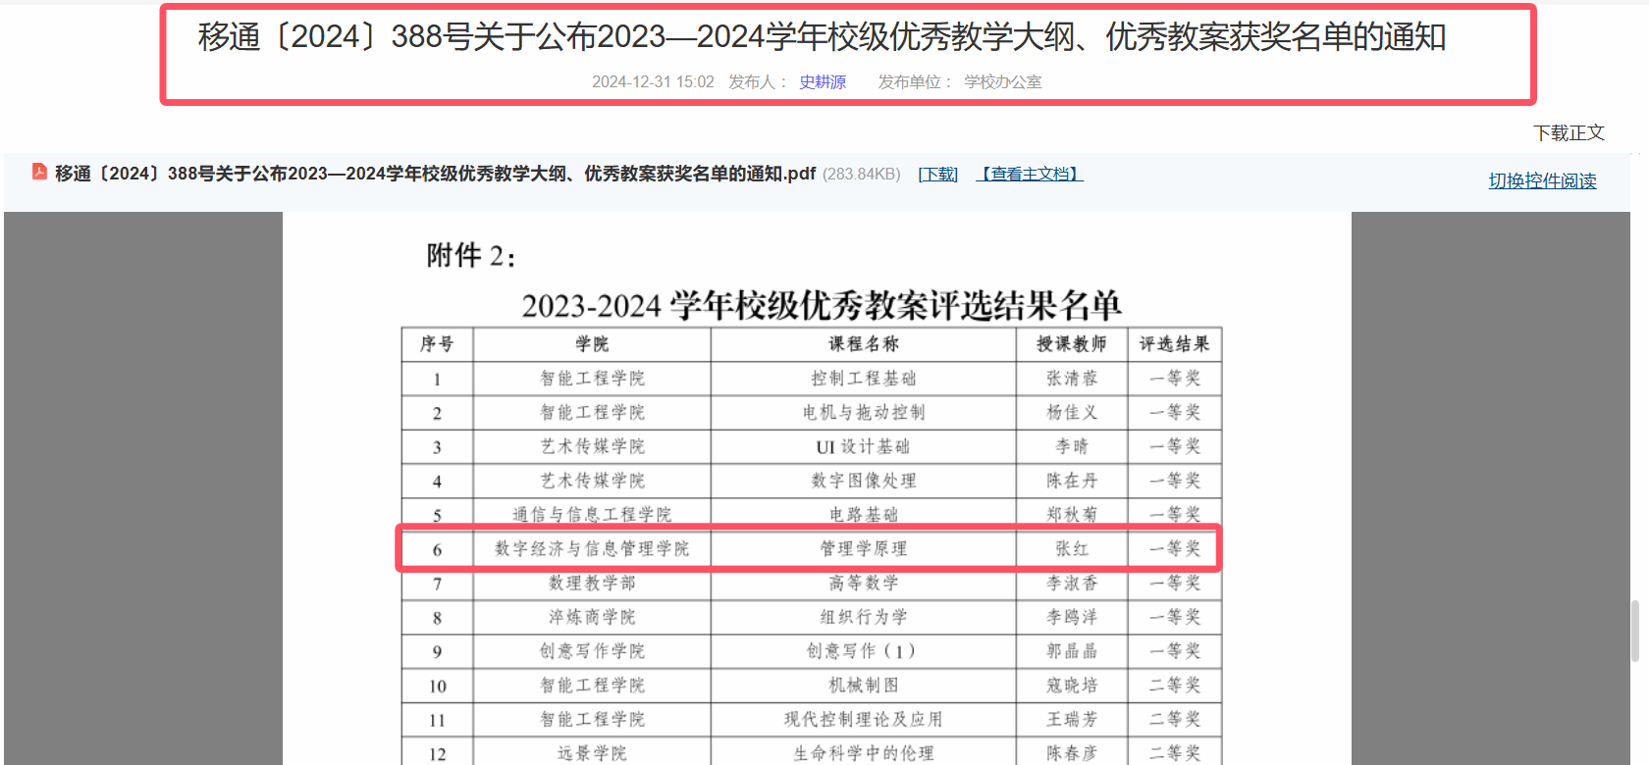Click college cell 创意写作学院
Viewport: 1649px width, 765px height.
pos(592,651)
